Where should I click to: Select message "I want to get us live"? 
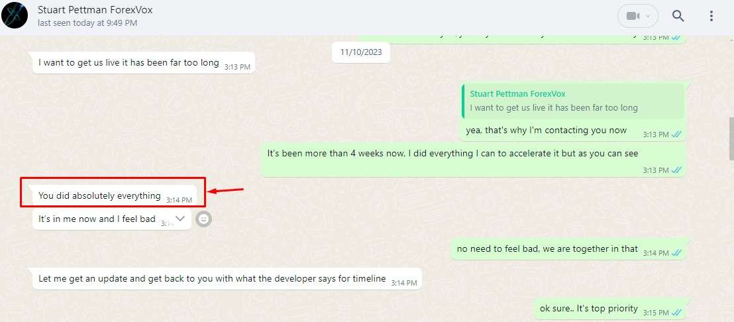[x=143, y=63]
